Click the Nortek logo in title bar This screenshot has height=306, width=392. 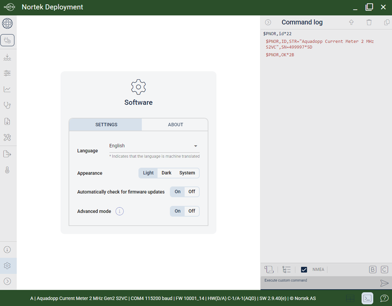coord(9,7)
